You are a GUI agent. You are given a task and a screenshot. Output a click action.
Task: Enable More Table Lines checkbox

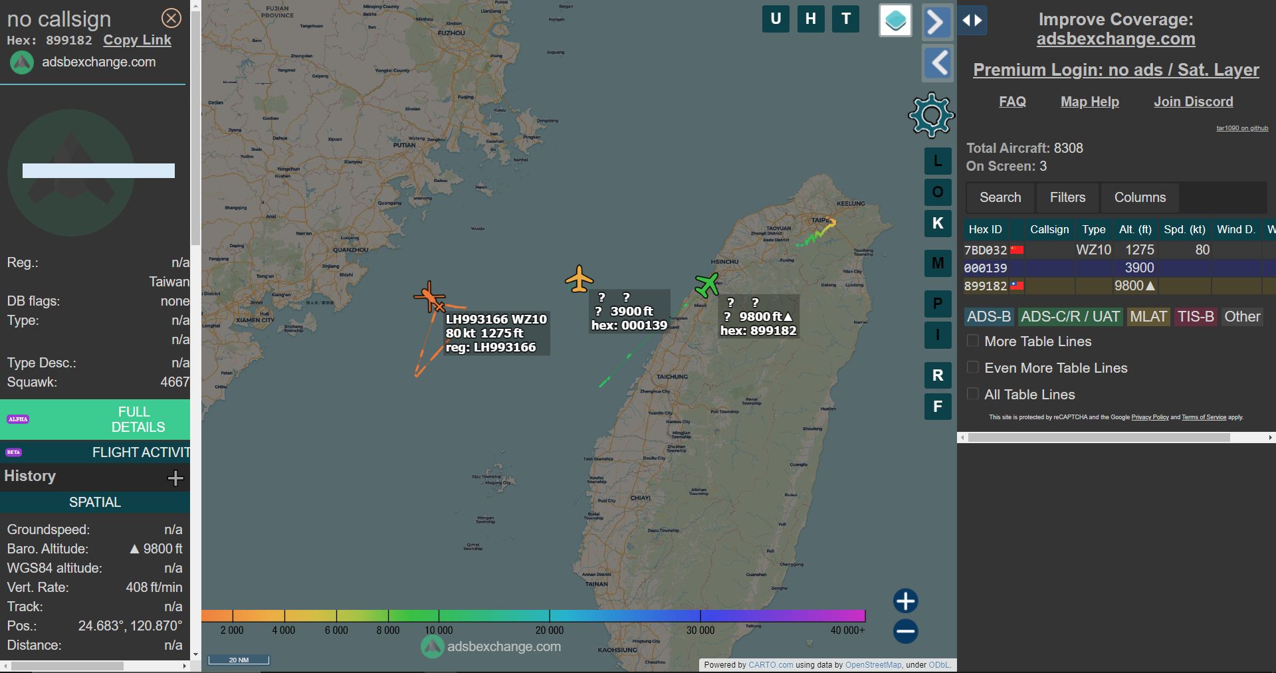point(973,341)
